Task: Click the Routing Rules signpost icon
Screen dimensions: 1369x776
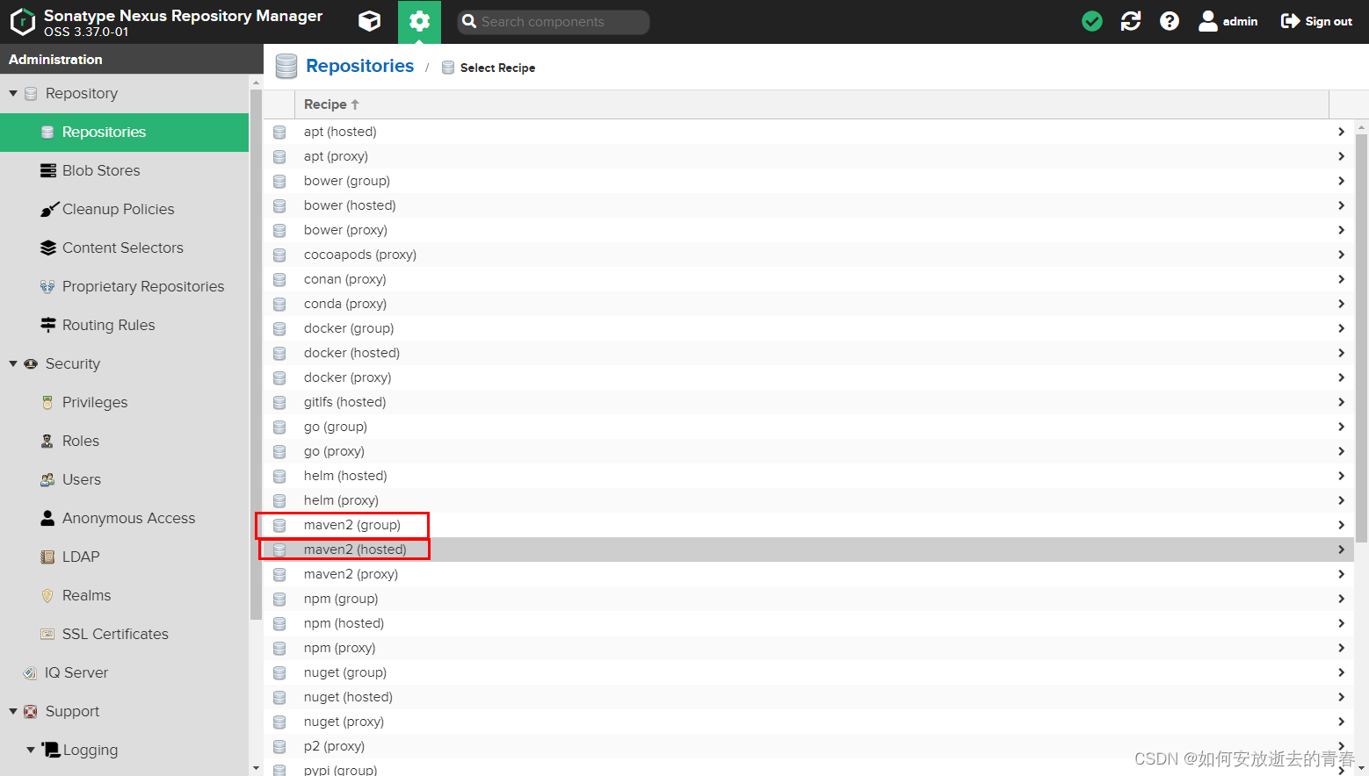Action: 47,325
